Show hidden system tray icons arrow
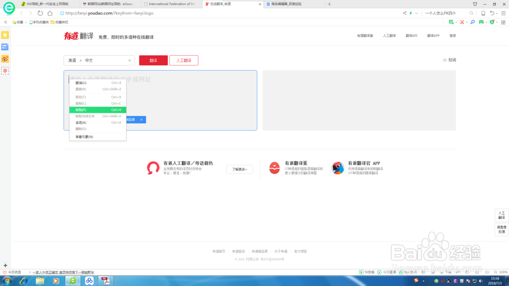 click(x=423, y=281)
